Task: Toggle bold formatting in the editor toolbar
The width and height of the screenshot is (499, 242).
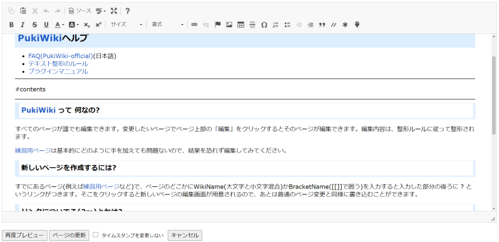Action: point(11,25)
